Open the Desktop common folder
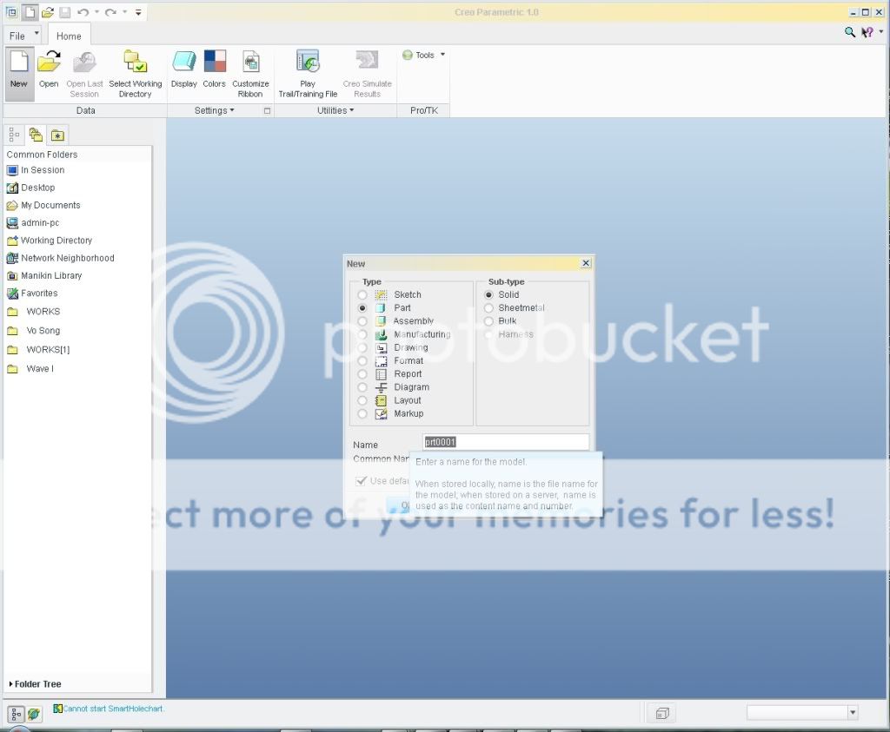Viewport: 890px width, 732px height. [31, 188]
